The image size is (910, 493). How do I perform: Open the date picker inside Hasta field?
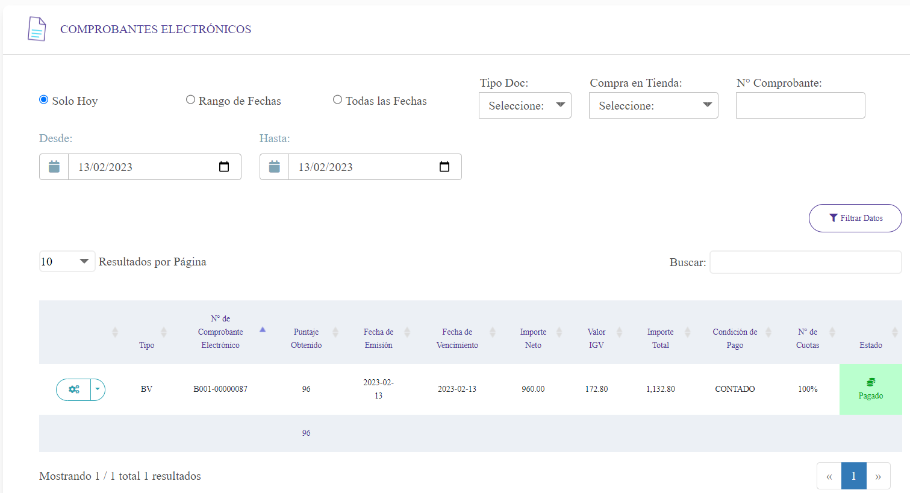tap(444, 167)
